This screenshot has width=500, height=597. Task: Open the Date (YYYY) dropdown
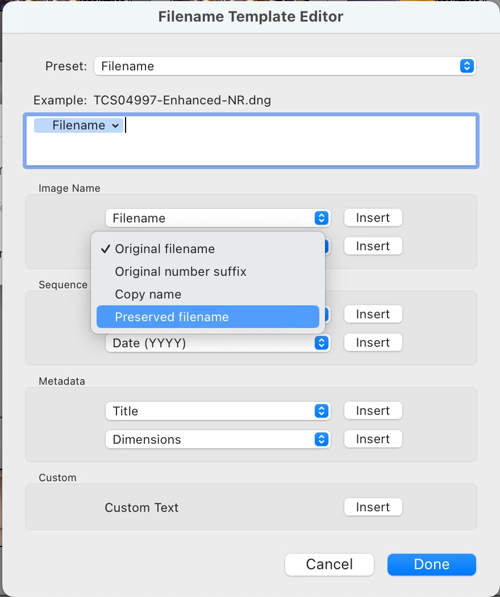click(x=218, y=343)
